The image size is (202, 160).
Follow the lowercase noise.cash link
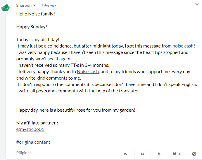(183, 46)
